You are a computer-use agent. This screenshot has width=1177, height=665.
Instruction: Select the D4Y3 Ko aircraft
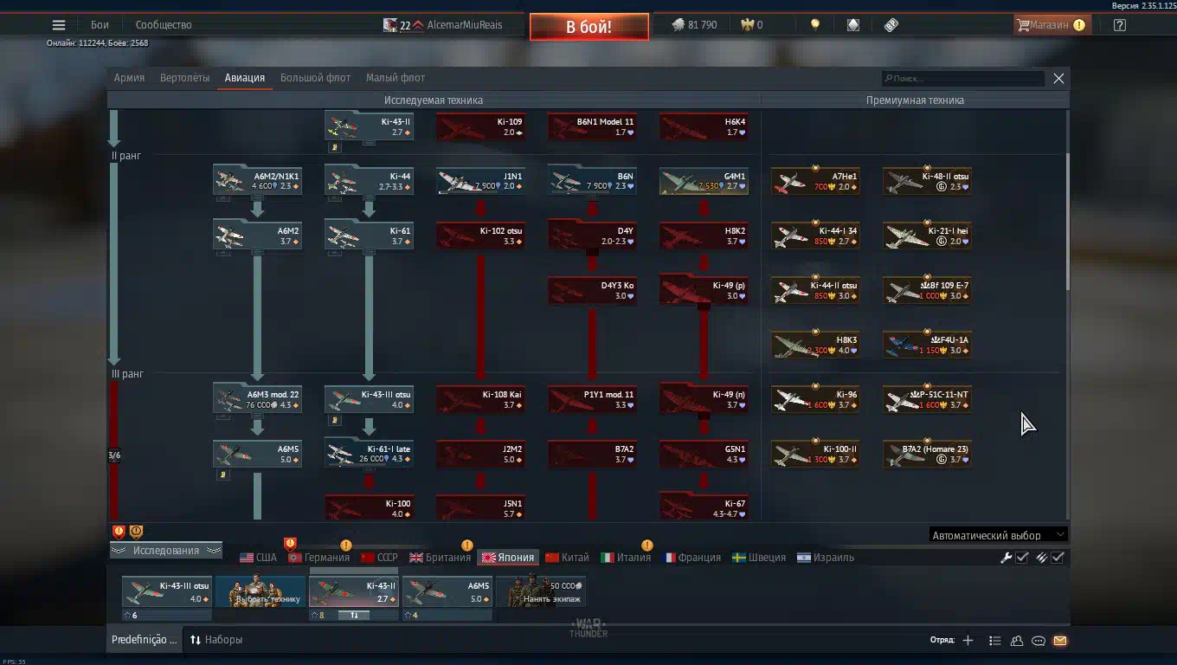click(x=592, y=290)
